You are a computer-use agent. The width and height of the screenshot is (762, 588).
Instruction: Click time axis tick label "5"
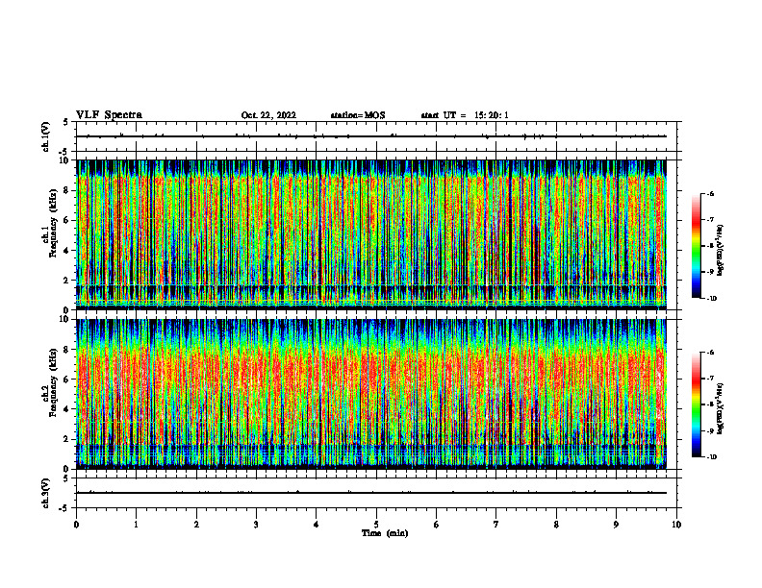pos(376,525)
